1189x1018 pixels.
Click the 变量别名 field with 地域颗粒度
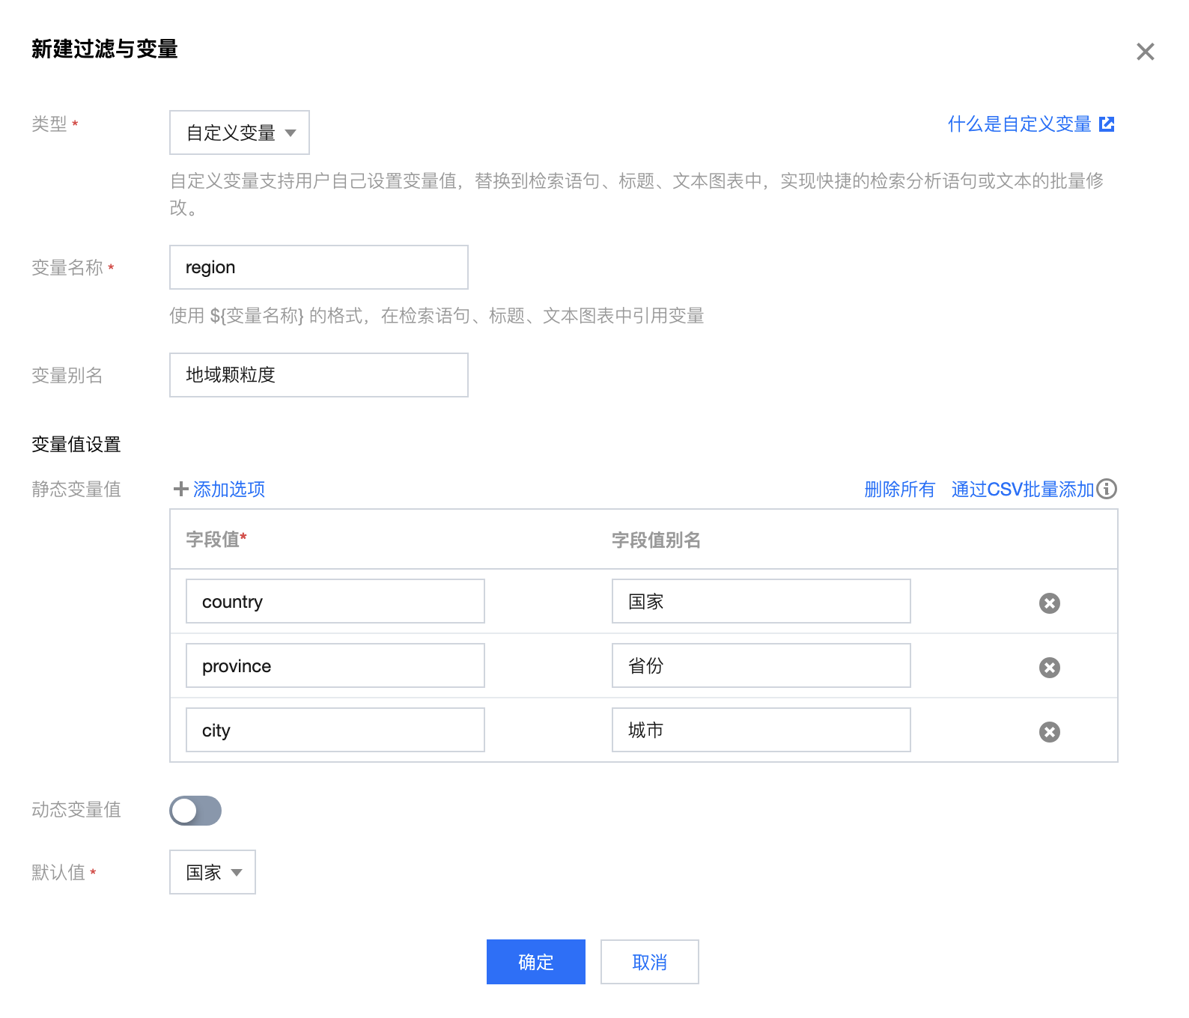319,375
